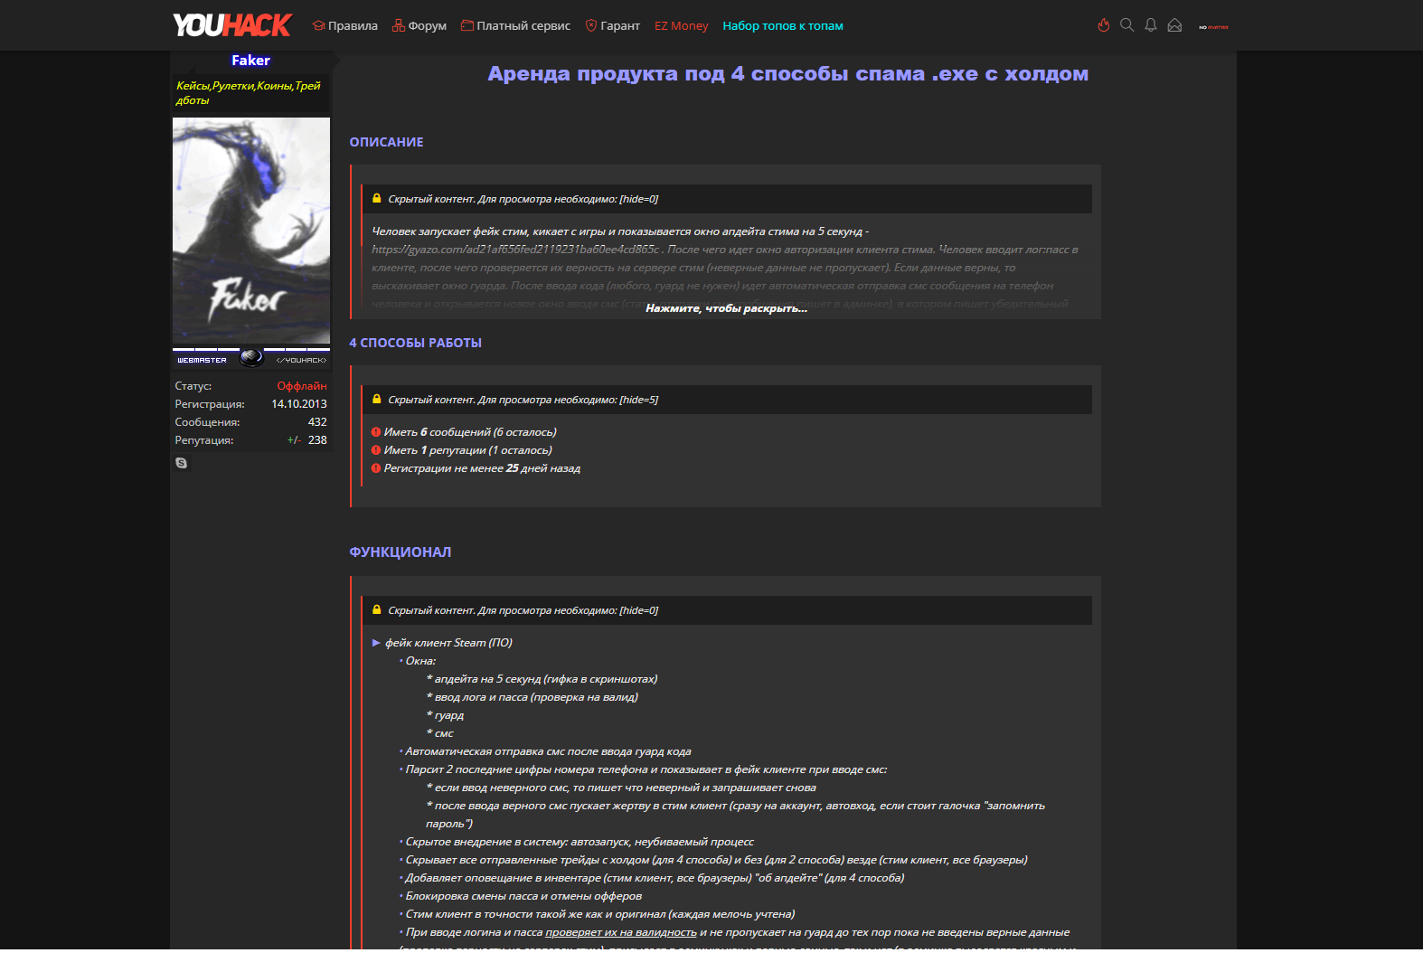Open the flame hot topics icon
Screen dimensions: 1423x953
pyautogui.click(x=1103, y=25)
